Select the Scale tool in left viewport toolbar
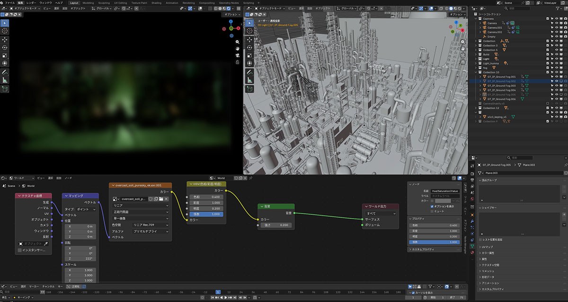The height and width of the screenshot is (302, 568). (5, 55)
